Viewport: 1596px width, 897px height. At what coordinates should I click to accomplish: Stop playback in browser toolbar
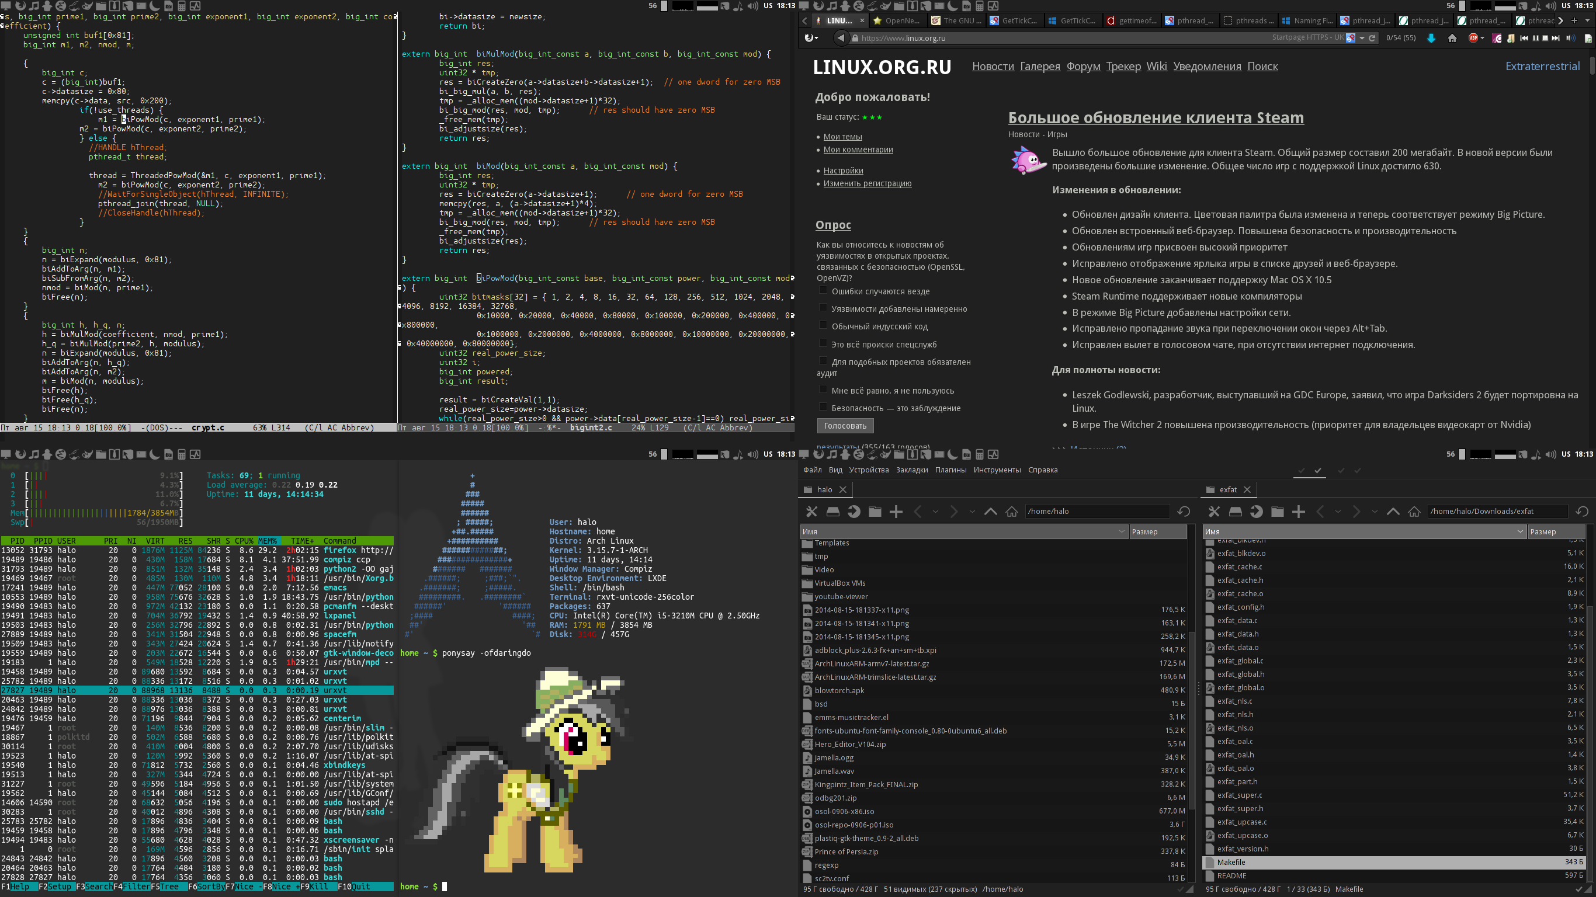pos(1545,38)
